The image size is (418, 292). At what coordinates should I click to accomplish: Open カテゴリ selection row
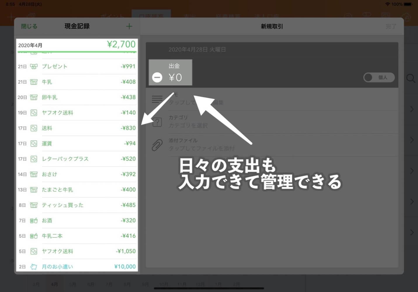[x=272, y=122]
